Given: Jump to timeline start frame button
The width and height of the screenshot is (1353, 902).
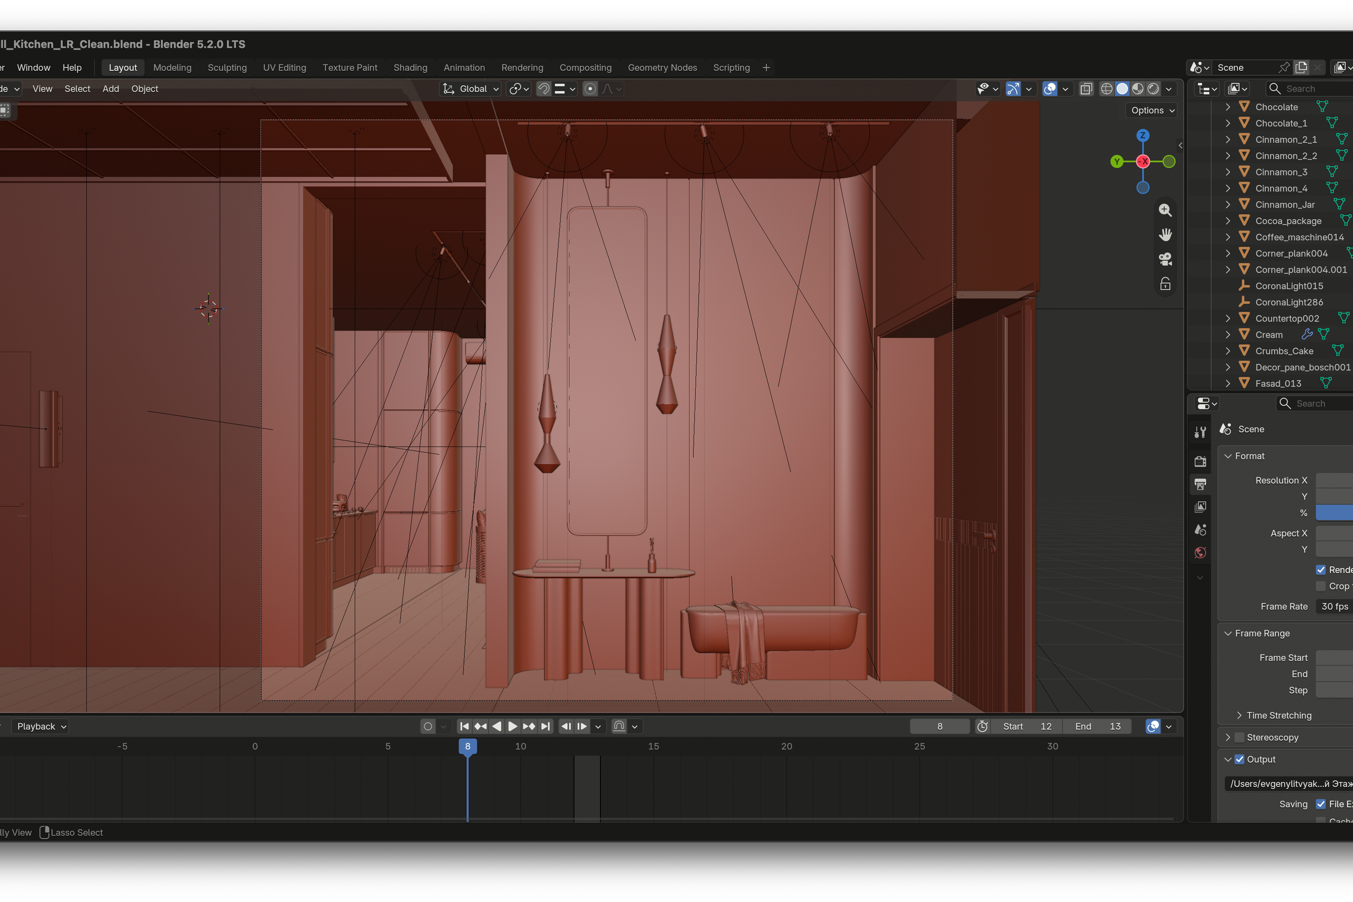Looking at the screenshot, I should point(464,727).
